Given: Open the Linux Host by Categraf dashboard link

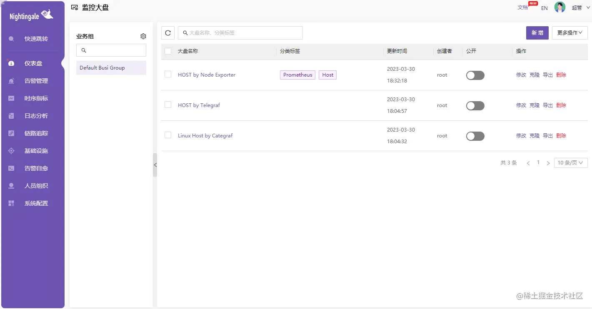Looking at the screenshot, I should (x=205, y=136).
